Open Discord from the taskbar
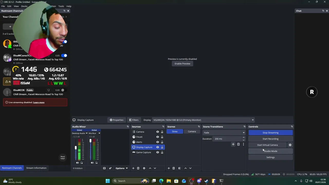Screen dimensions: 329x185 (199, 181)
